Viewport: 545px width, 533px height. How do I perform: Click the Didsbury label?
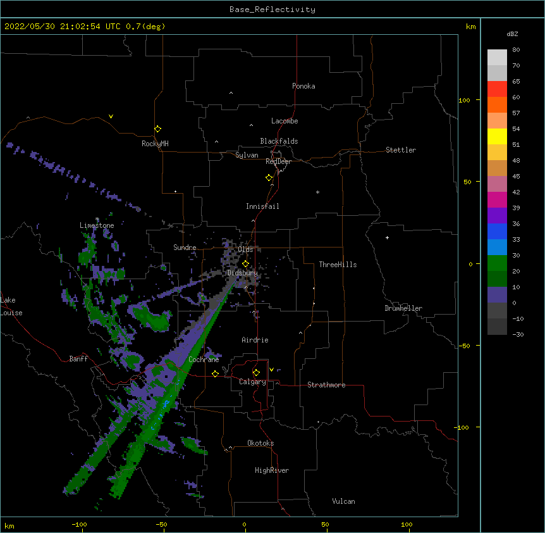(x=243, y=273)
